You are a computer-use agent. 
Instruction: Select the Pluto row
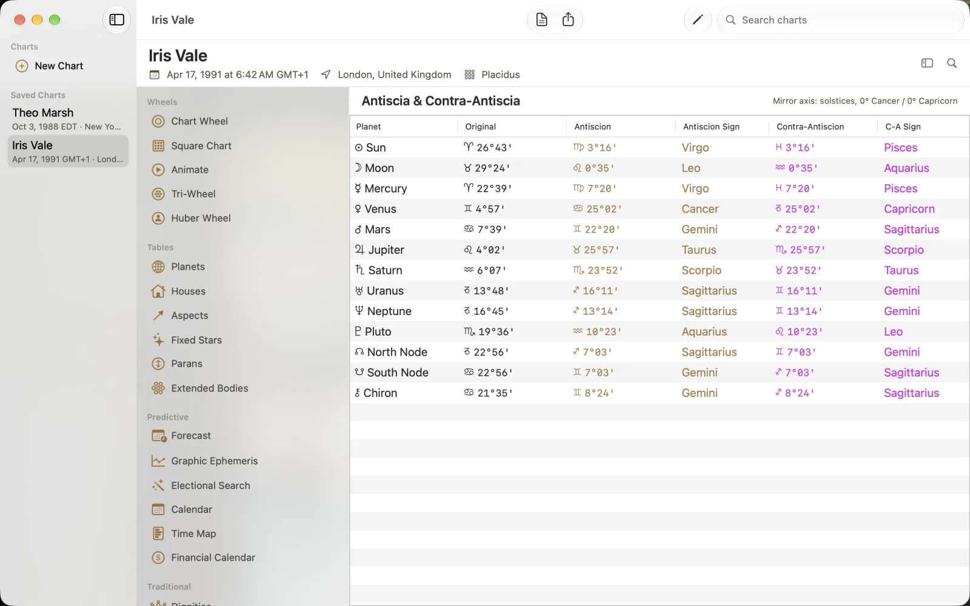[660, 331]
